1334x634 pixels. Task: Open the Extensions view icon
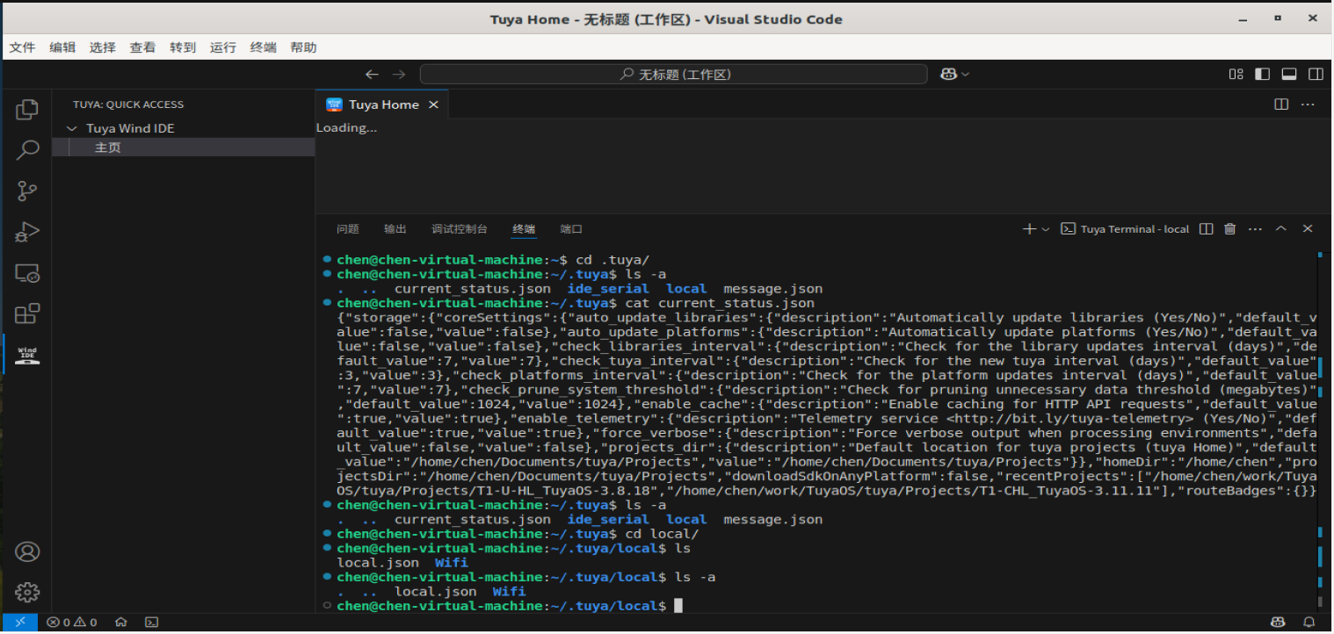click(27, 313)
